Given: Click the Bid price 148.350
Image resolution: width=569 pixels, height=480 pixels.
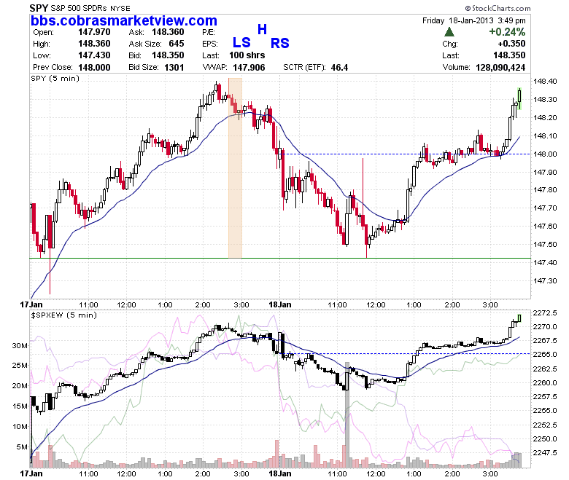Looking at the screenshot, I should pyautogui.click(x=168, y=55).
